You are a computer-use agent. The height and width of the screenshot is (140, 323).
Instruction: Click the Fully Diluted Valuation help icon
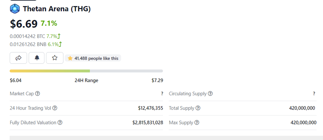tap(60, 122)
